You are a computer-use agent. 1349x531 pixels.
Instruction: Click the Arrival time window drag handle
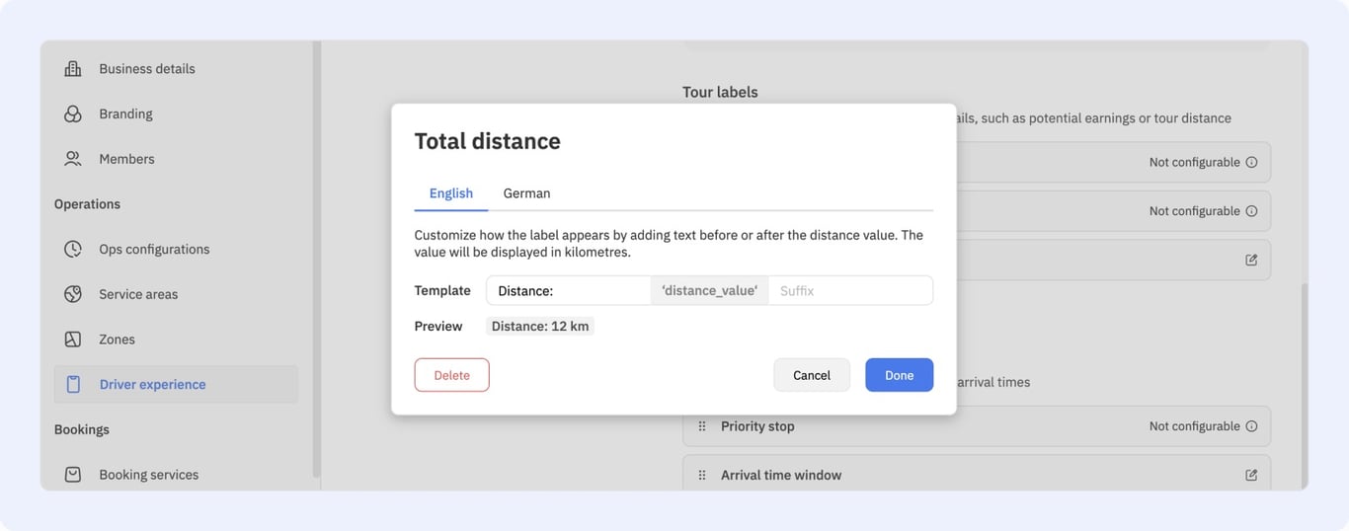(702, 475)
